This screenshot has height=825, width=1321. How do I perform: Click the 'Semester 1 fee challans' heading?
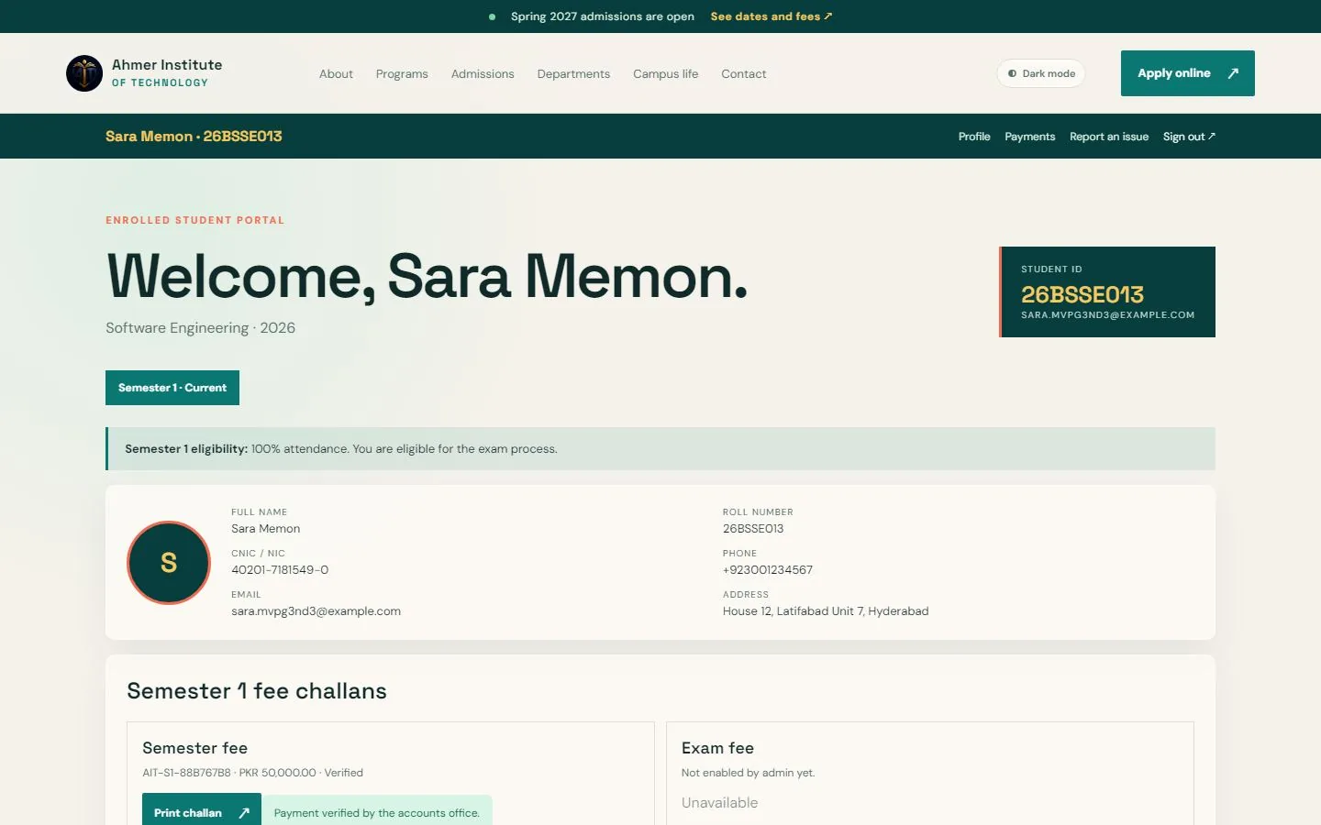coord(257,691)
